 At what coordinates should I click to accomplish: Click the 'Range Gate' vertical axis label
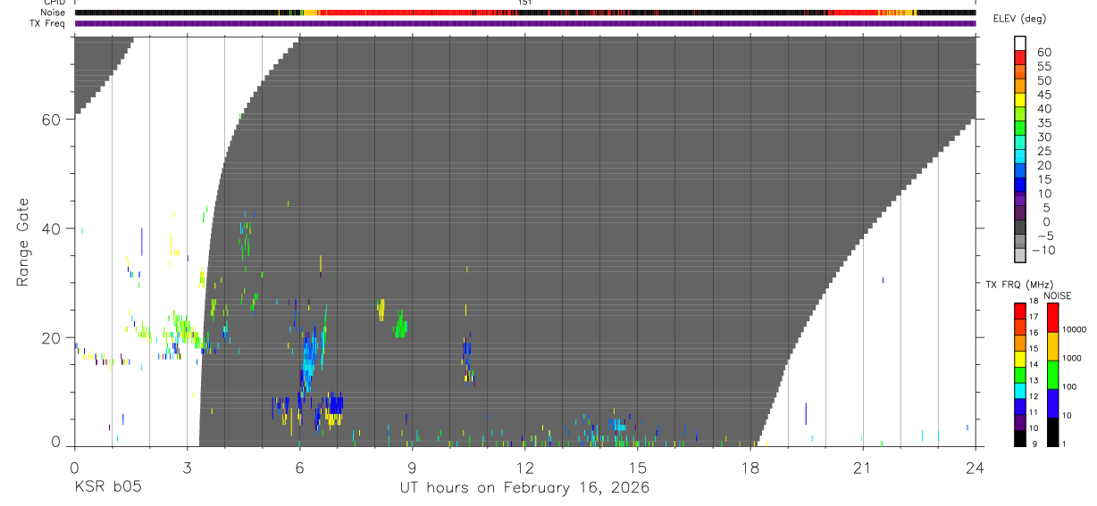point(22,242)
